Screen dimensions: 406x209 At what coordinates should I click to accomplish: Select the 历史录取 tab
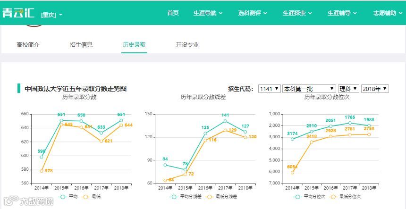pos(134,45)
